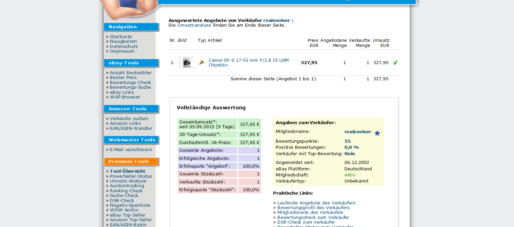Viewport: 514px width, 227px height.
Task: Click seller name realevolver in heading
Action: coord(276,21)
